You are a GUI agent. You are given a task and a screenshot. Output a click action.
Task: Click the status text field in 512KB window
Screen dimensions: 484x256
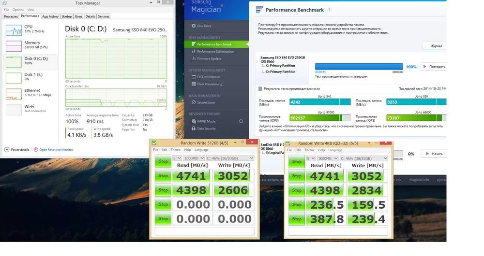(x=204, y=231)
